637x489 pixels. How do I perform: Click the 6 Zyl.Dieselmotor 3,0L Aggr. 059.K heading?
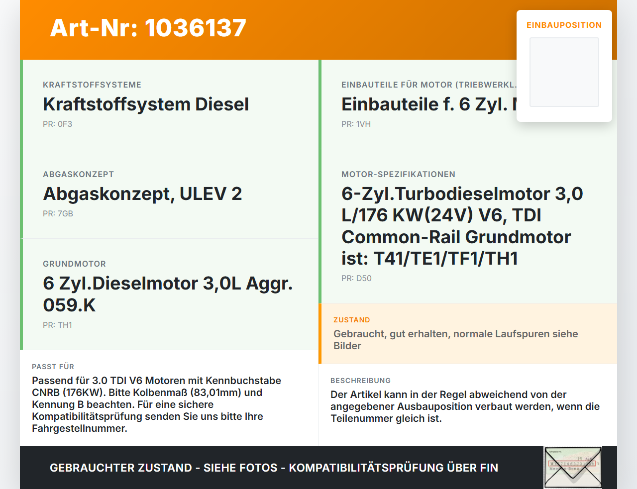tap(168, 294)
